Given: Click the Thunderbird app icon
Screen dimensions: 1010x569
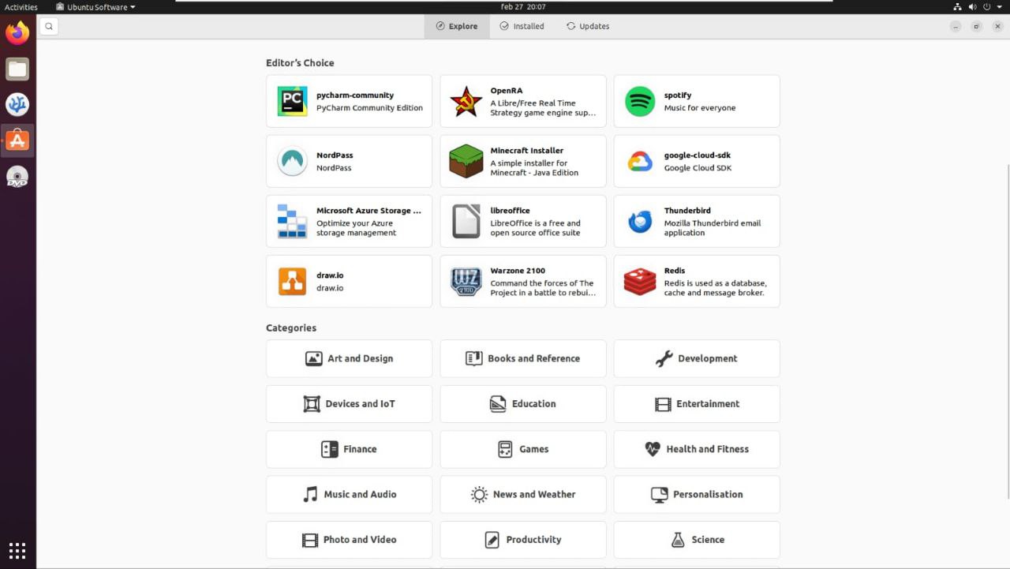Looking at the screenshot, I should pyautogui.click(x=639, y=222).
